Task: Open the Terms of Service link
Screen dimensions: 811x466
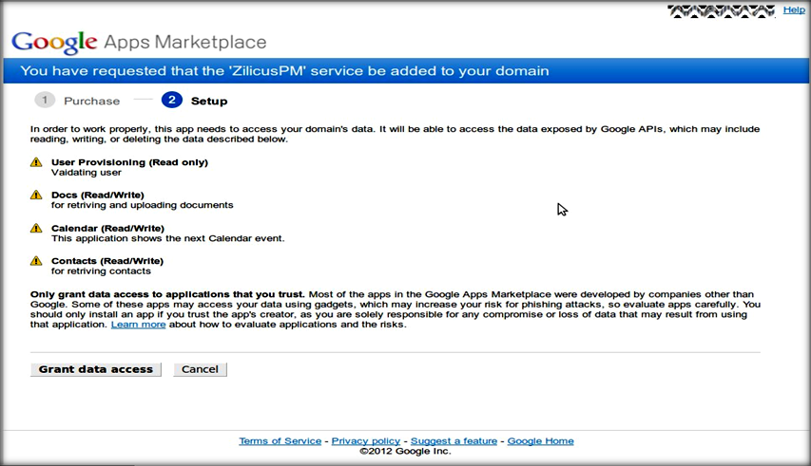Action: point(280,441)
